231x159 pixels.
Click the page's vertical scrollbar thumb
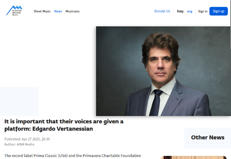(230, 24)
